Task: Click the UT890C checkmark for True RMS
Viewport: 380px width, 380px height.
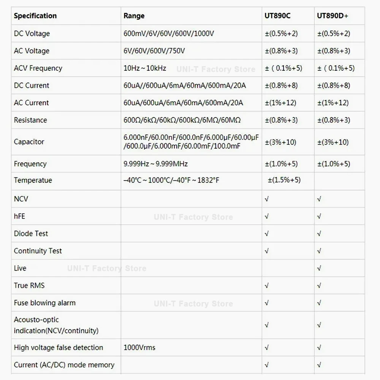Action: [x=267, y=285]
